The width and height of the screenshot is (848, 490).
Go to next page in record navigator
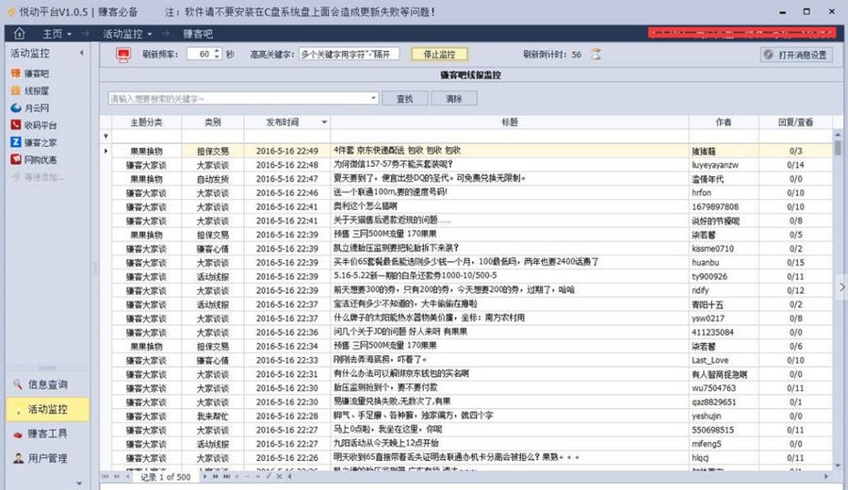(x=215, y=477)
